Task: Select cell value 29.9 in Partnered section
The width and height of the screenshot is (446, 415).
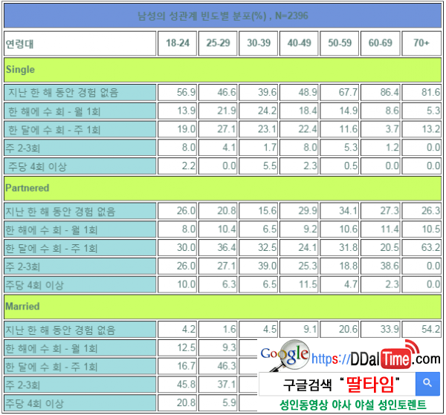Action: pyautogui.click(x=299, y=211)
